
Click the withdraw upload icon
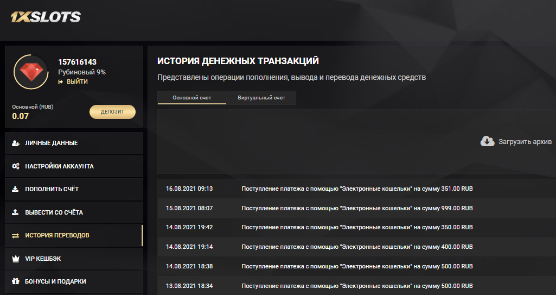[15, 212]
